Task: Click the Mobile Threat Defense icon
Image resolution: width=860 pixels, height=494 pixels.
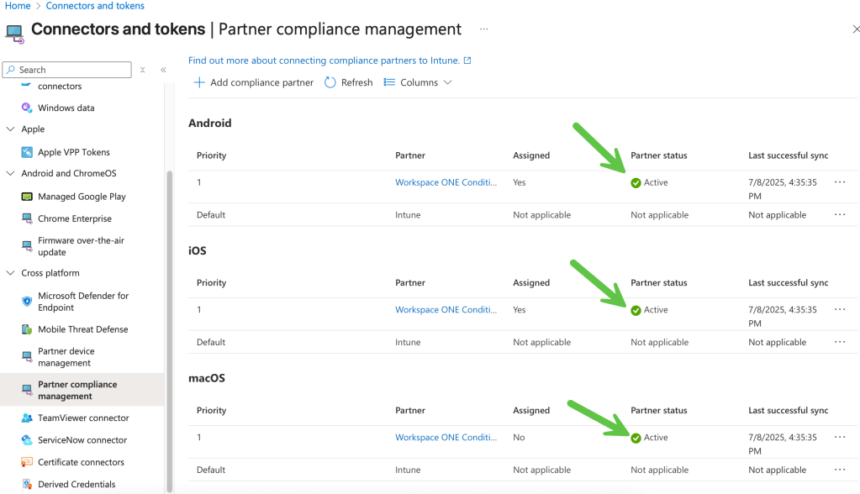Action: tap(27, 329)
